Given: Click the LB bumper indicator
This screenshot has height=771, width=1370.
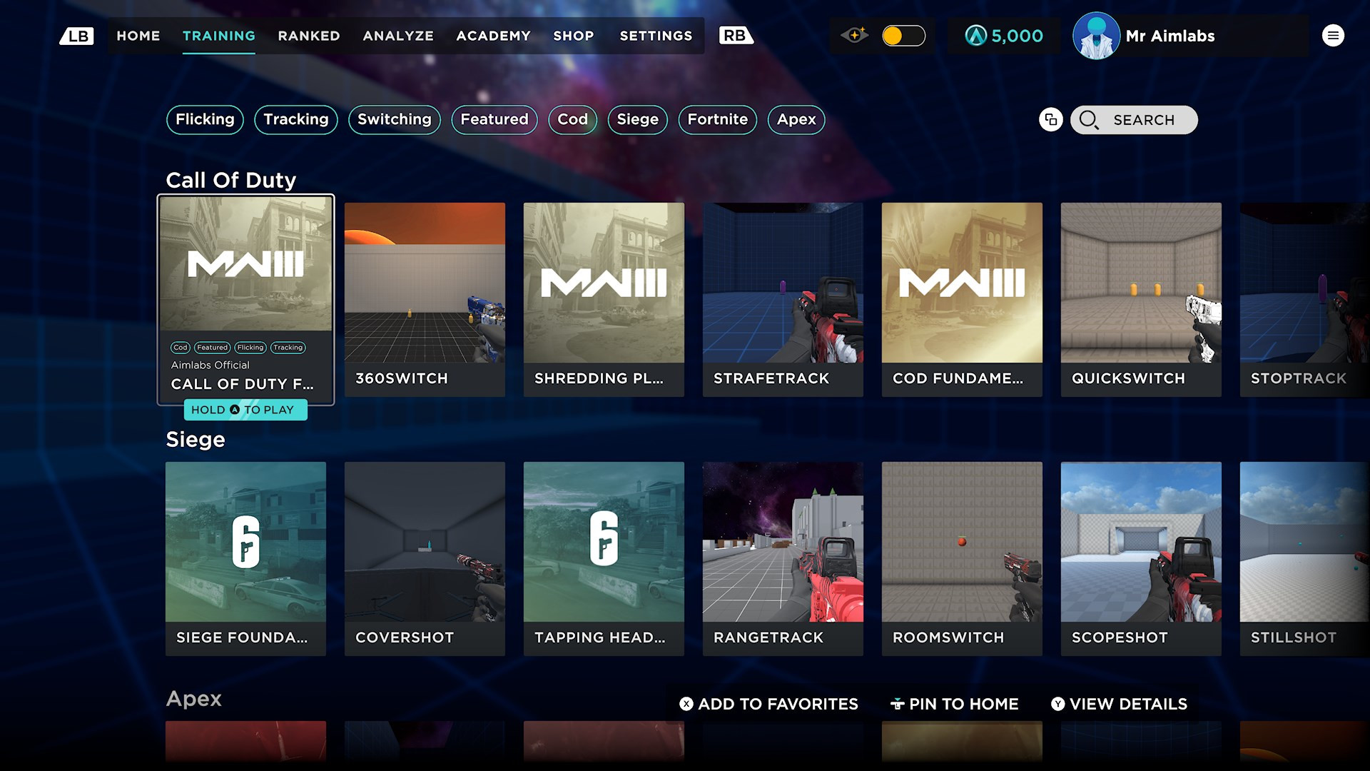Looking at the screenshot, I should 76,35.
